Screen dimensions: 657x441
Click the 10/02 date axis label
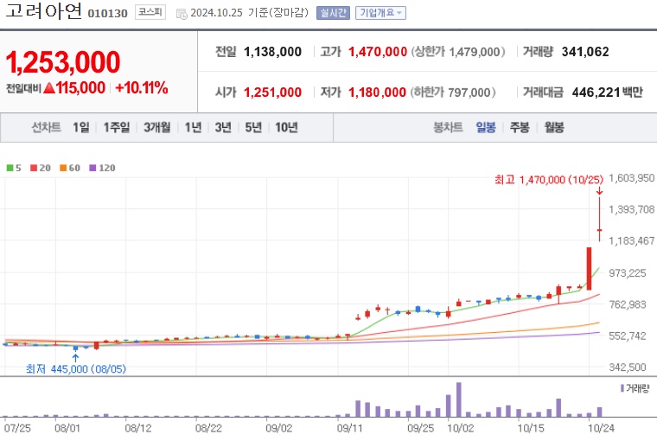(460, 428)
